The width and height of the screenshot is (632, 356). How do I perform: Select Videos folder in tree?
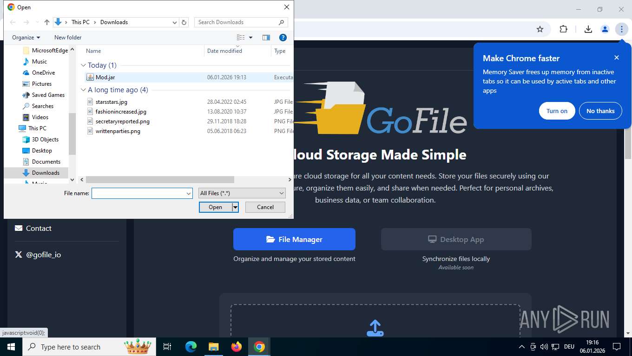coord(40,117)
